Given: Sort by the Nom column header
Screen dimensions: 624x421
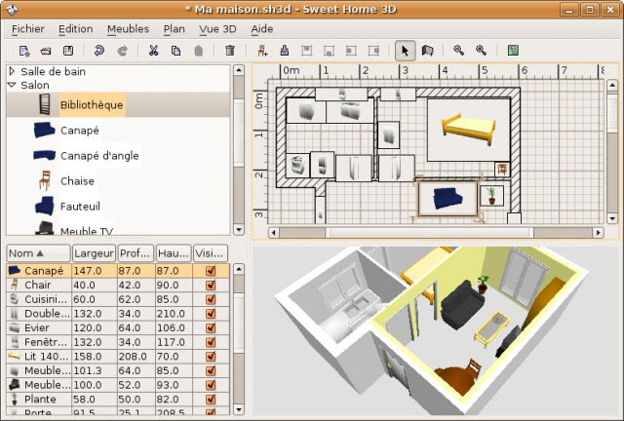Looking at the screenshot, I should pyautogui.click(x=39, y=253).
